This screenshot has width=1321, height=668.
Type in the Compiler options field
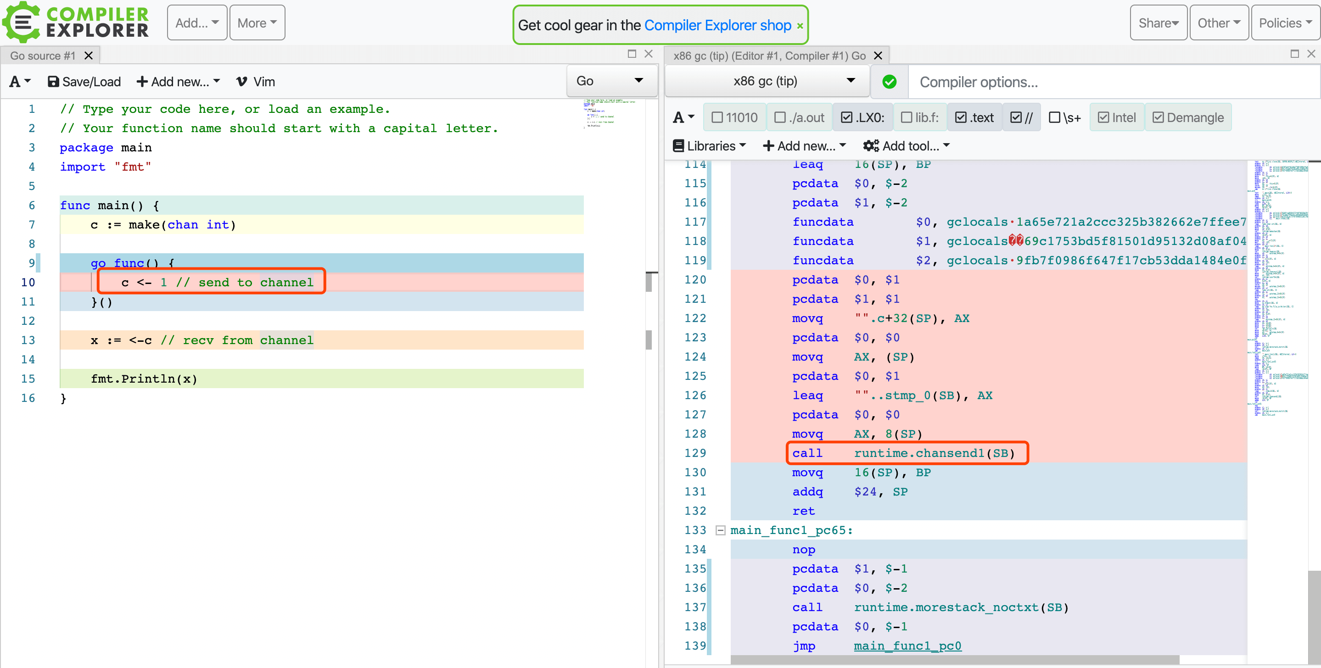click(1113, 82)
